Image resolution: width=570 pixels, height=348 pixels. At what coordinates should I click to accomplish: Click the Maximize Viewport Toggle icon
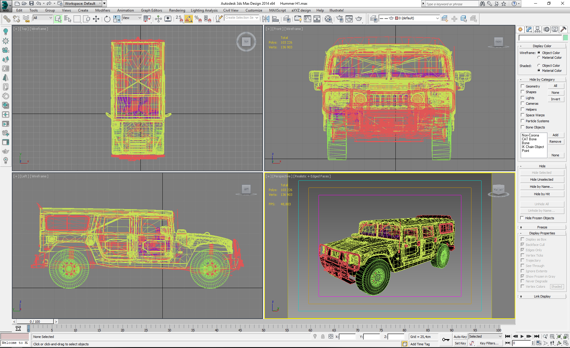pos(566,343)
